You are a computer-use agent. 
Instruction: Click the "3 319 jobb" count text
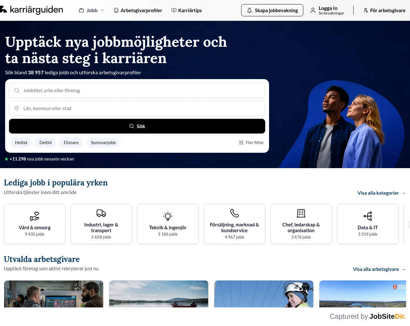(368, 234)
